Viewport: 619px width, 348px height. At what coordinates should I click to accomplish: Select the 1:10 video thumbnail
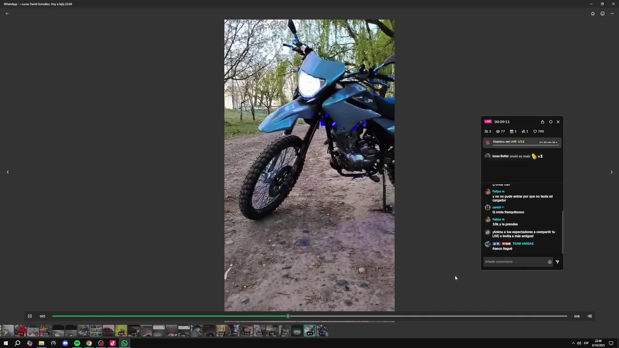(247, 331)
